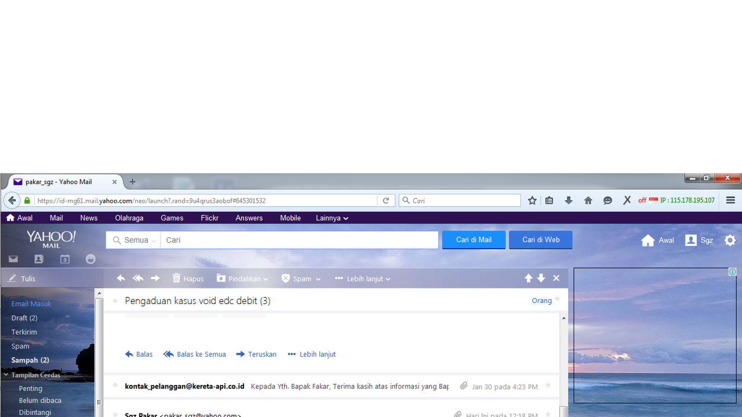Open Lebih lanjut options below the message
The image size is (742, 417).
[312, 354]
